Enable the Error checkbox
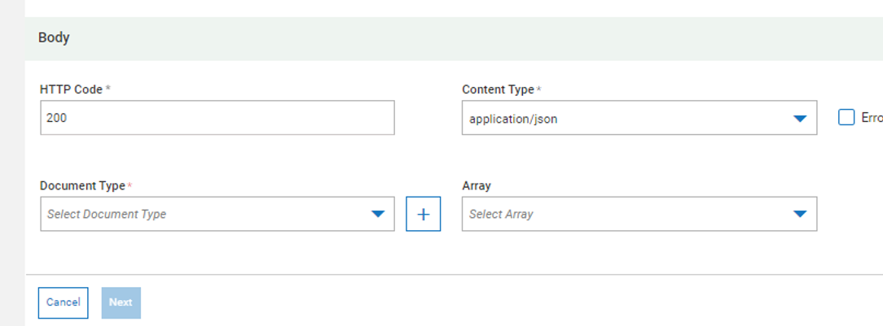883x326 pixels. pos(846,118)
